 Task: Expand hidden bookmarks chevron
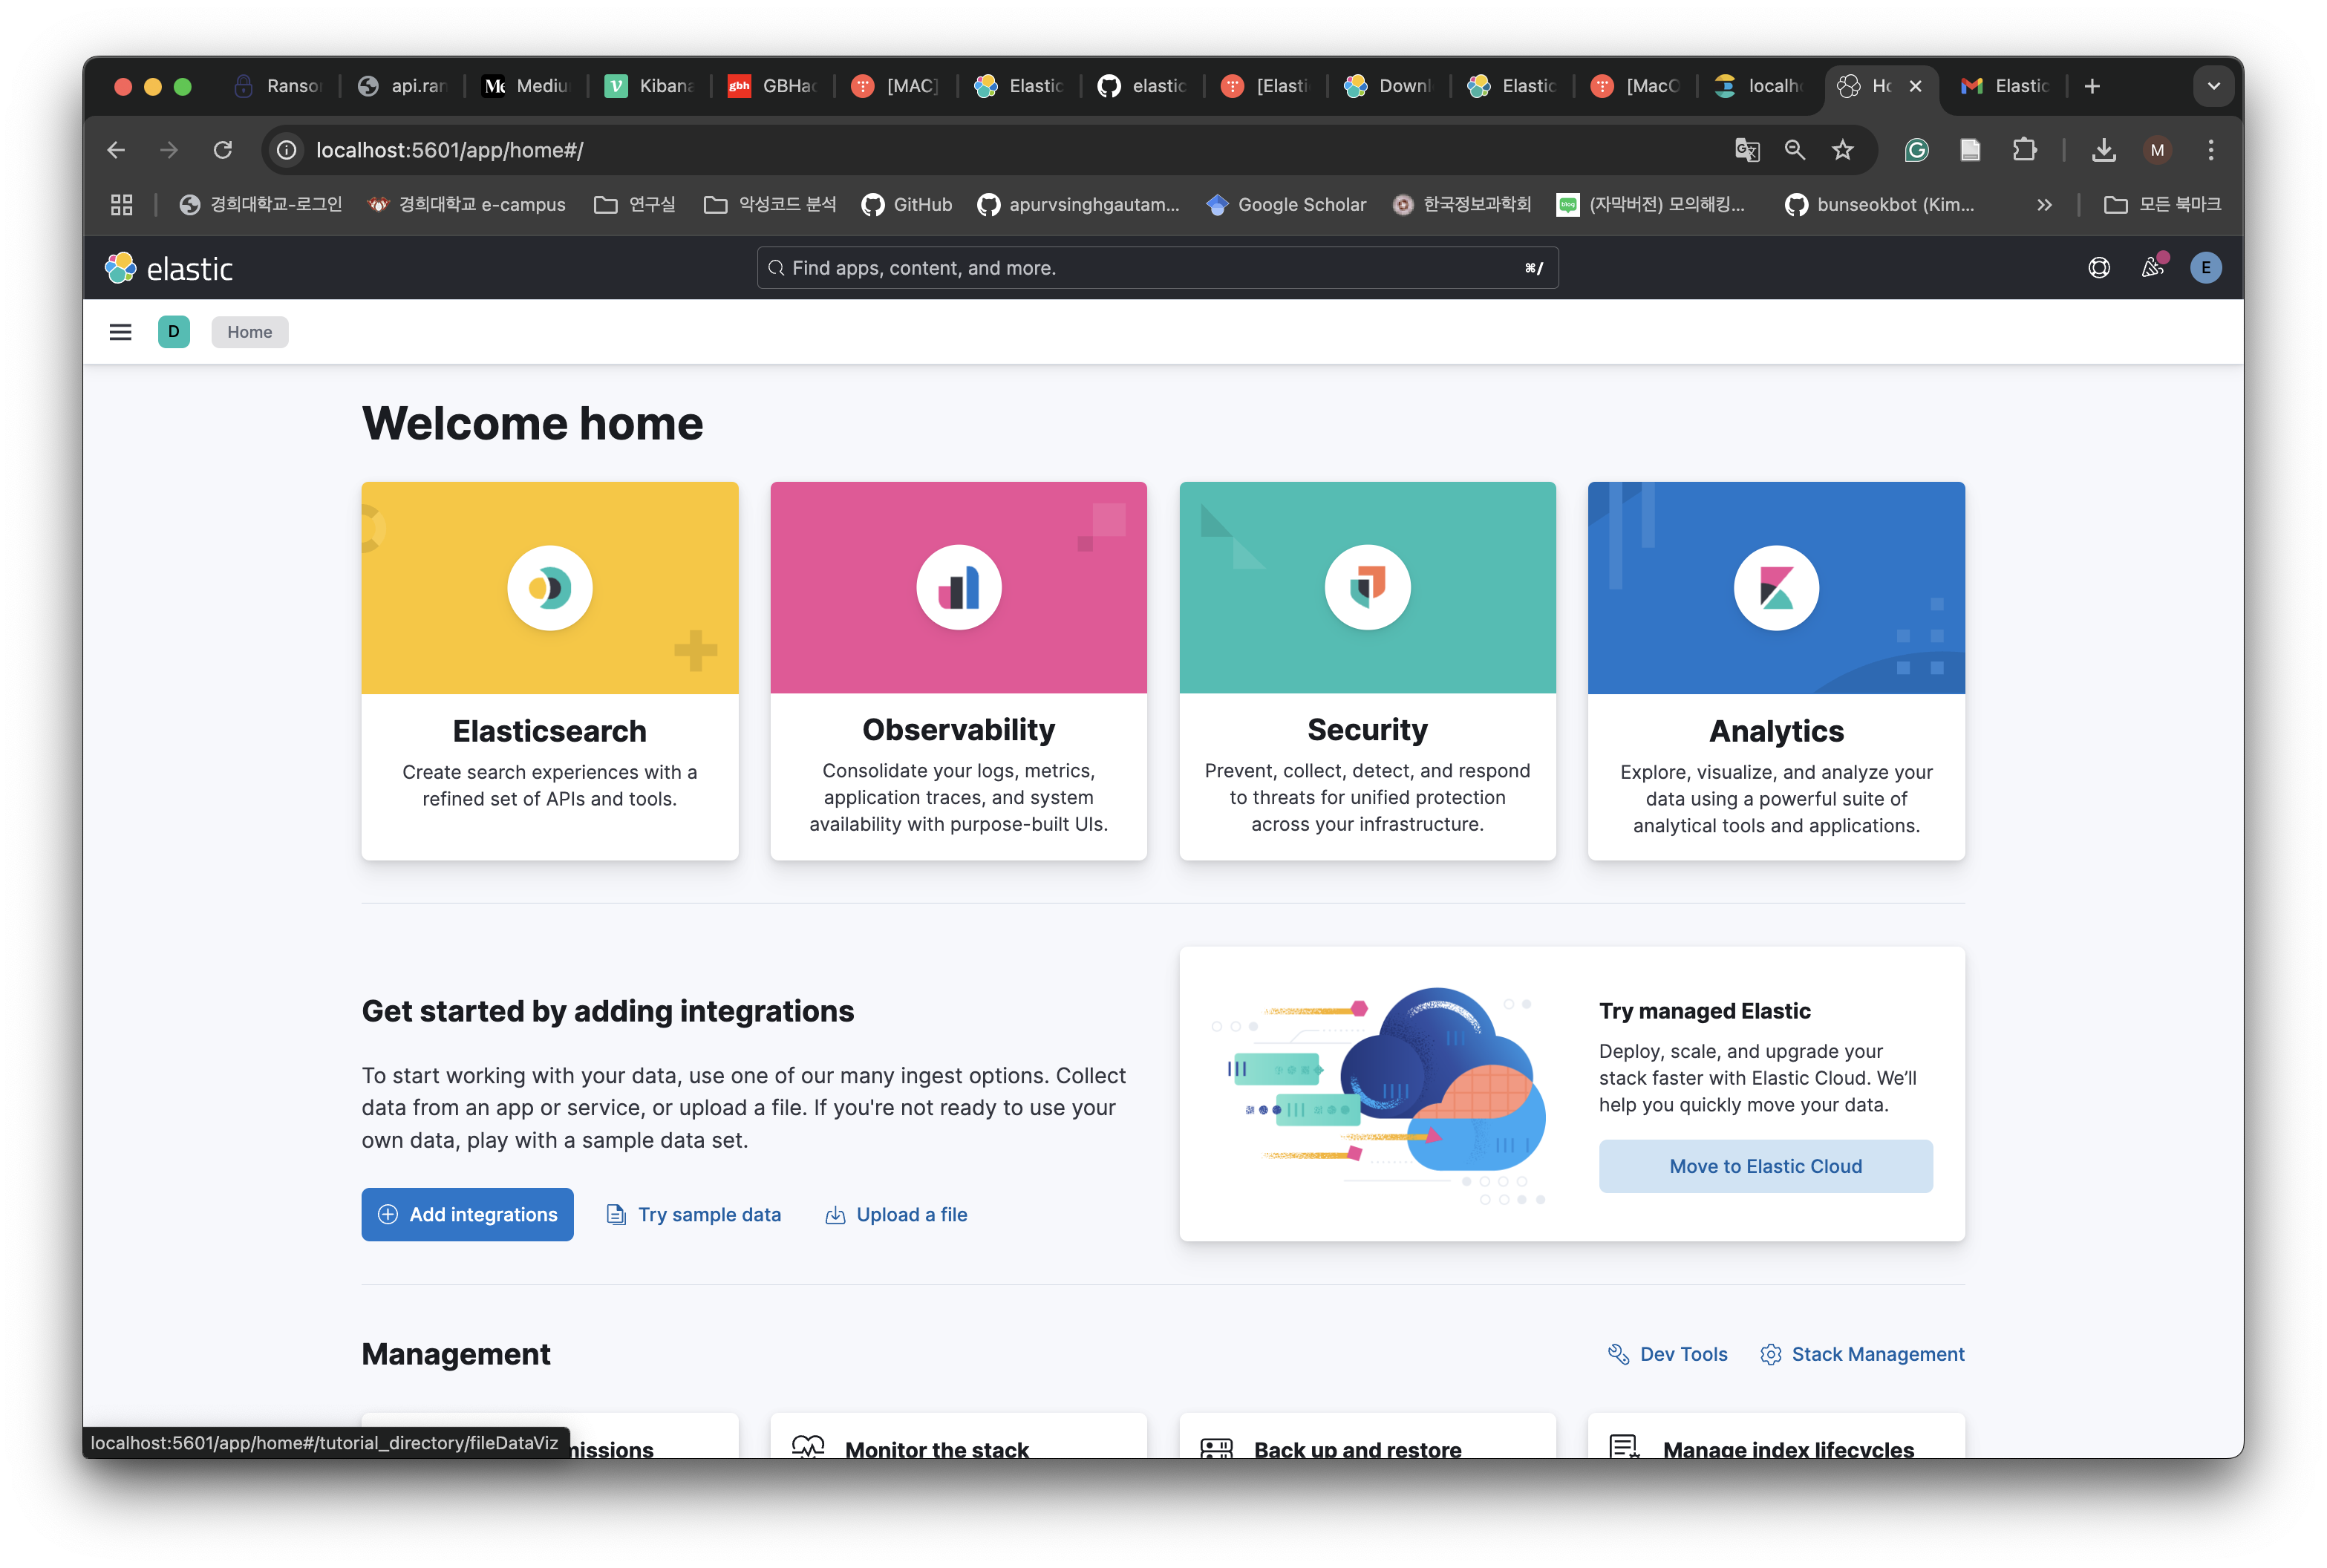click(x=2044, y=205)
